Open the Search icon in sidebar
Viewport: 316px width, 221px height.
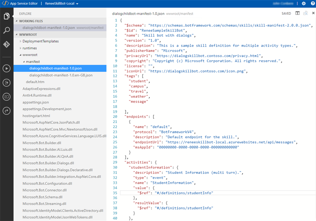tap(6, 30)
